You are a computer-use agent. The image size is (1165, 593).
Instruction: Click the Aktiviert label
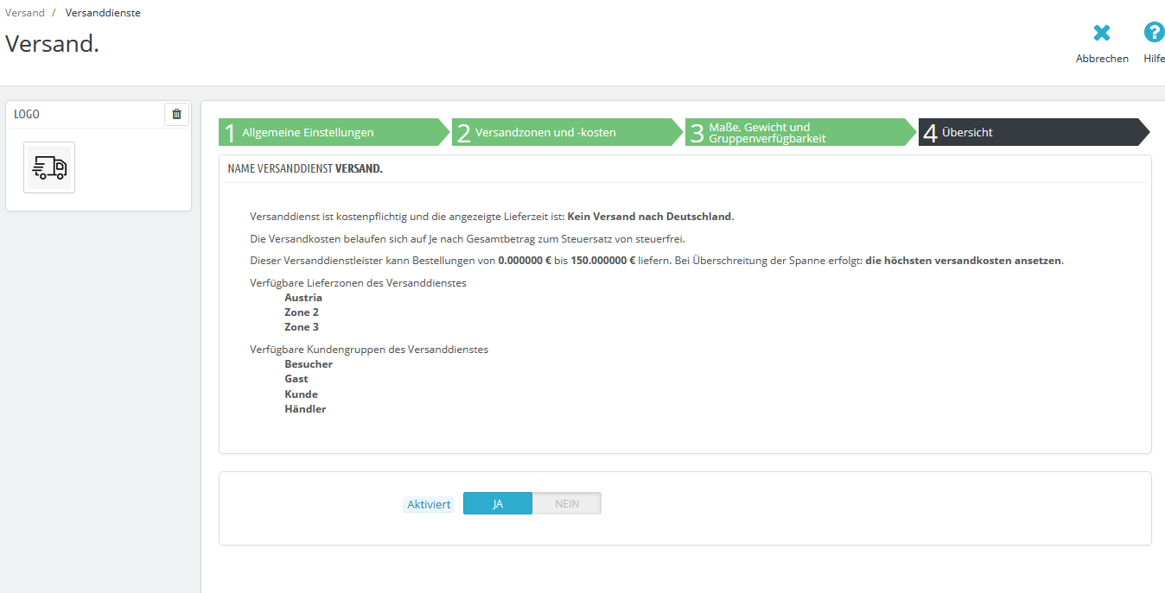429,504
